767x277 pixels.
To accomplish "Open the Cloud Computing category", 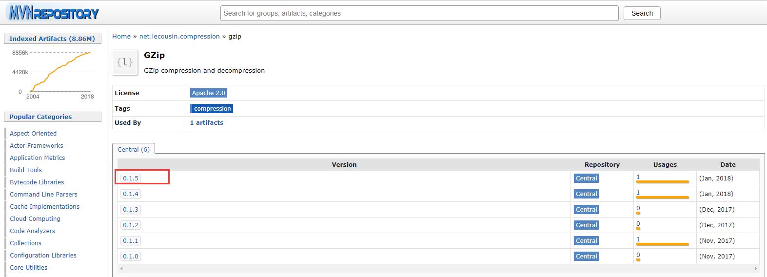I will click(x=35, y=219).
